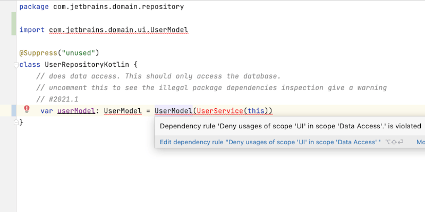Click the closing brace fold marker
Screen dimensions: 425x212
pos(15,122)
